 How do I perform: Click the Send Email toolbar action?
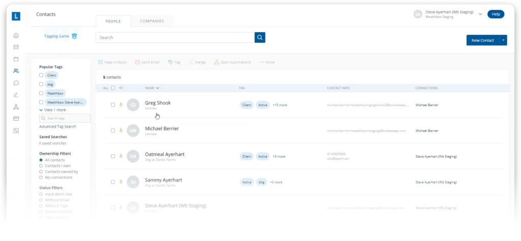point(148,62)
